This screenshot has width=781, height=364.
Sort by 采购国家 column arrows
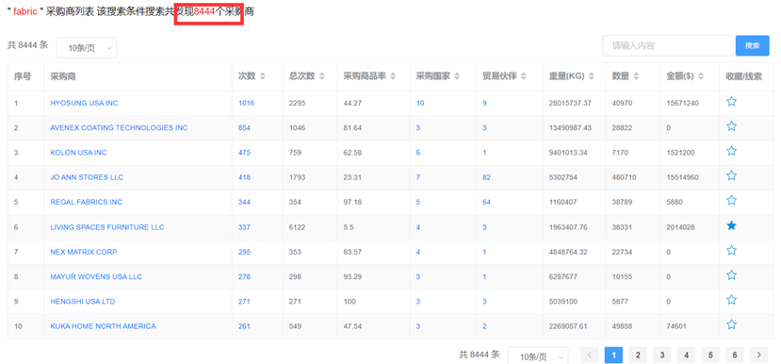[457, 76]
